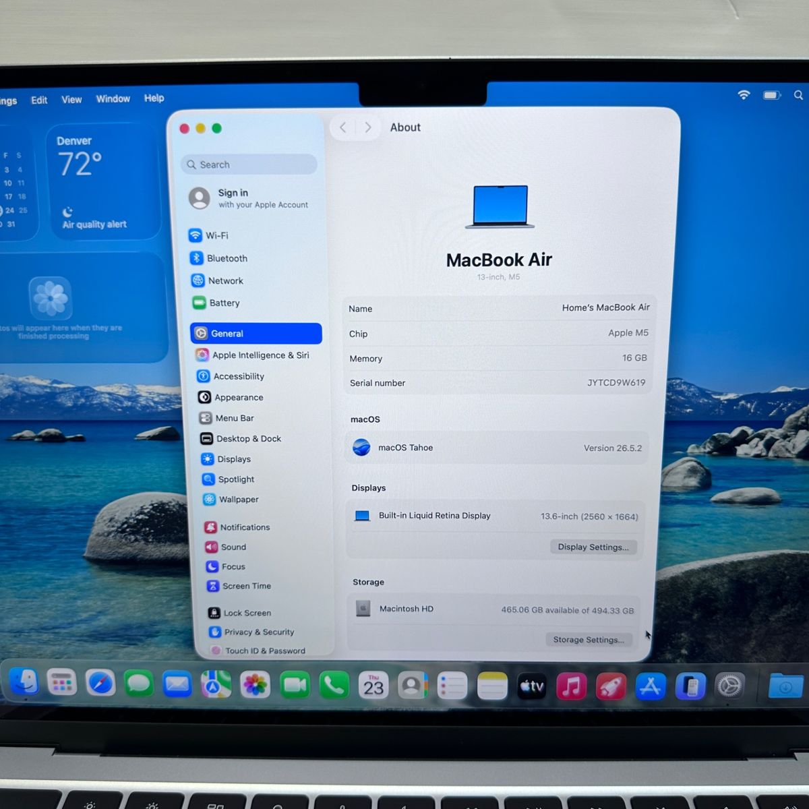Open the Notifications settings
The height and width of the screenshot is (809, 809).
coord(237,527)
